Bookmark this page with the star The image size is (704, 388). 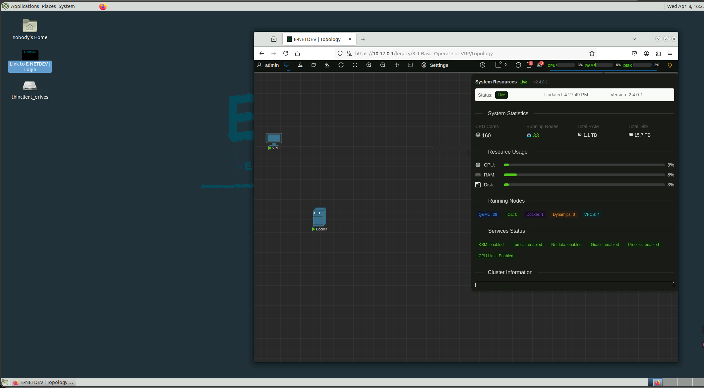pyautogui.click(x=592, y=53)
